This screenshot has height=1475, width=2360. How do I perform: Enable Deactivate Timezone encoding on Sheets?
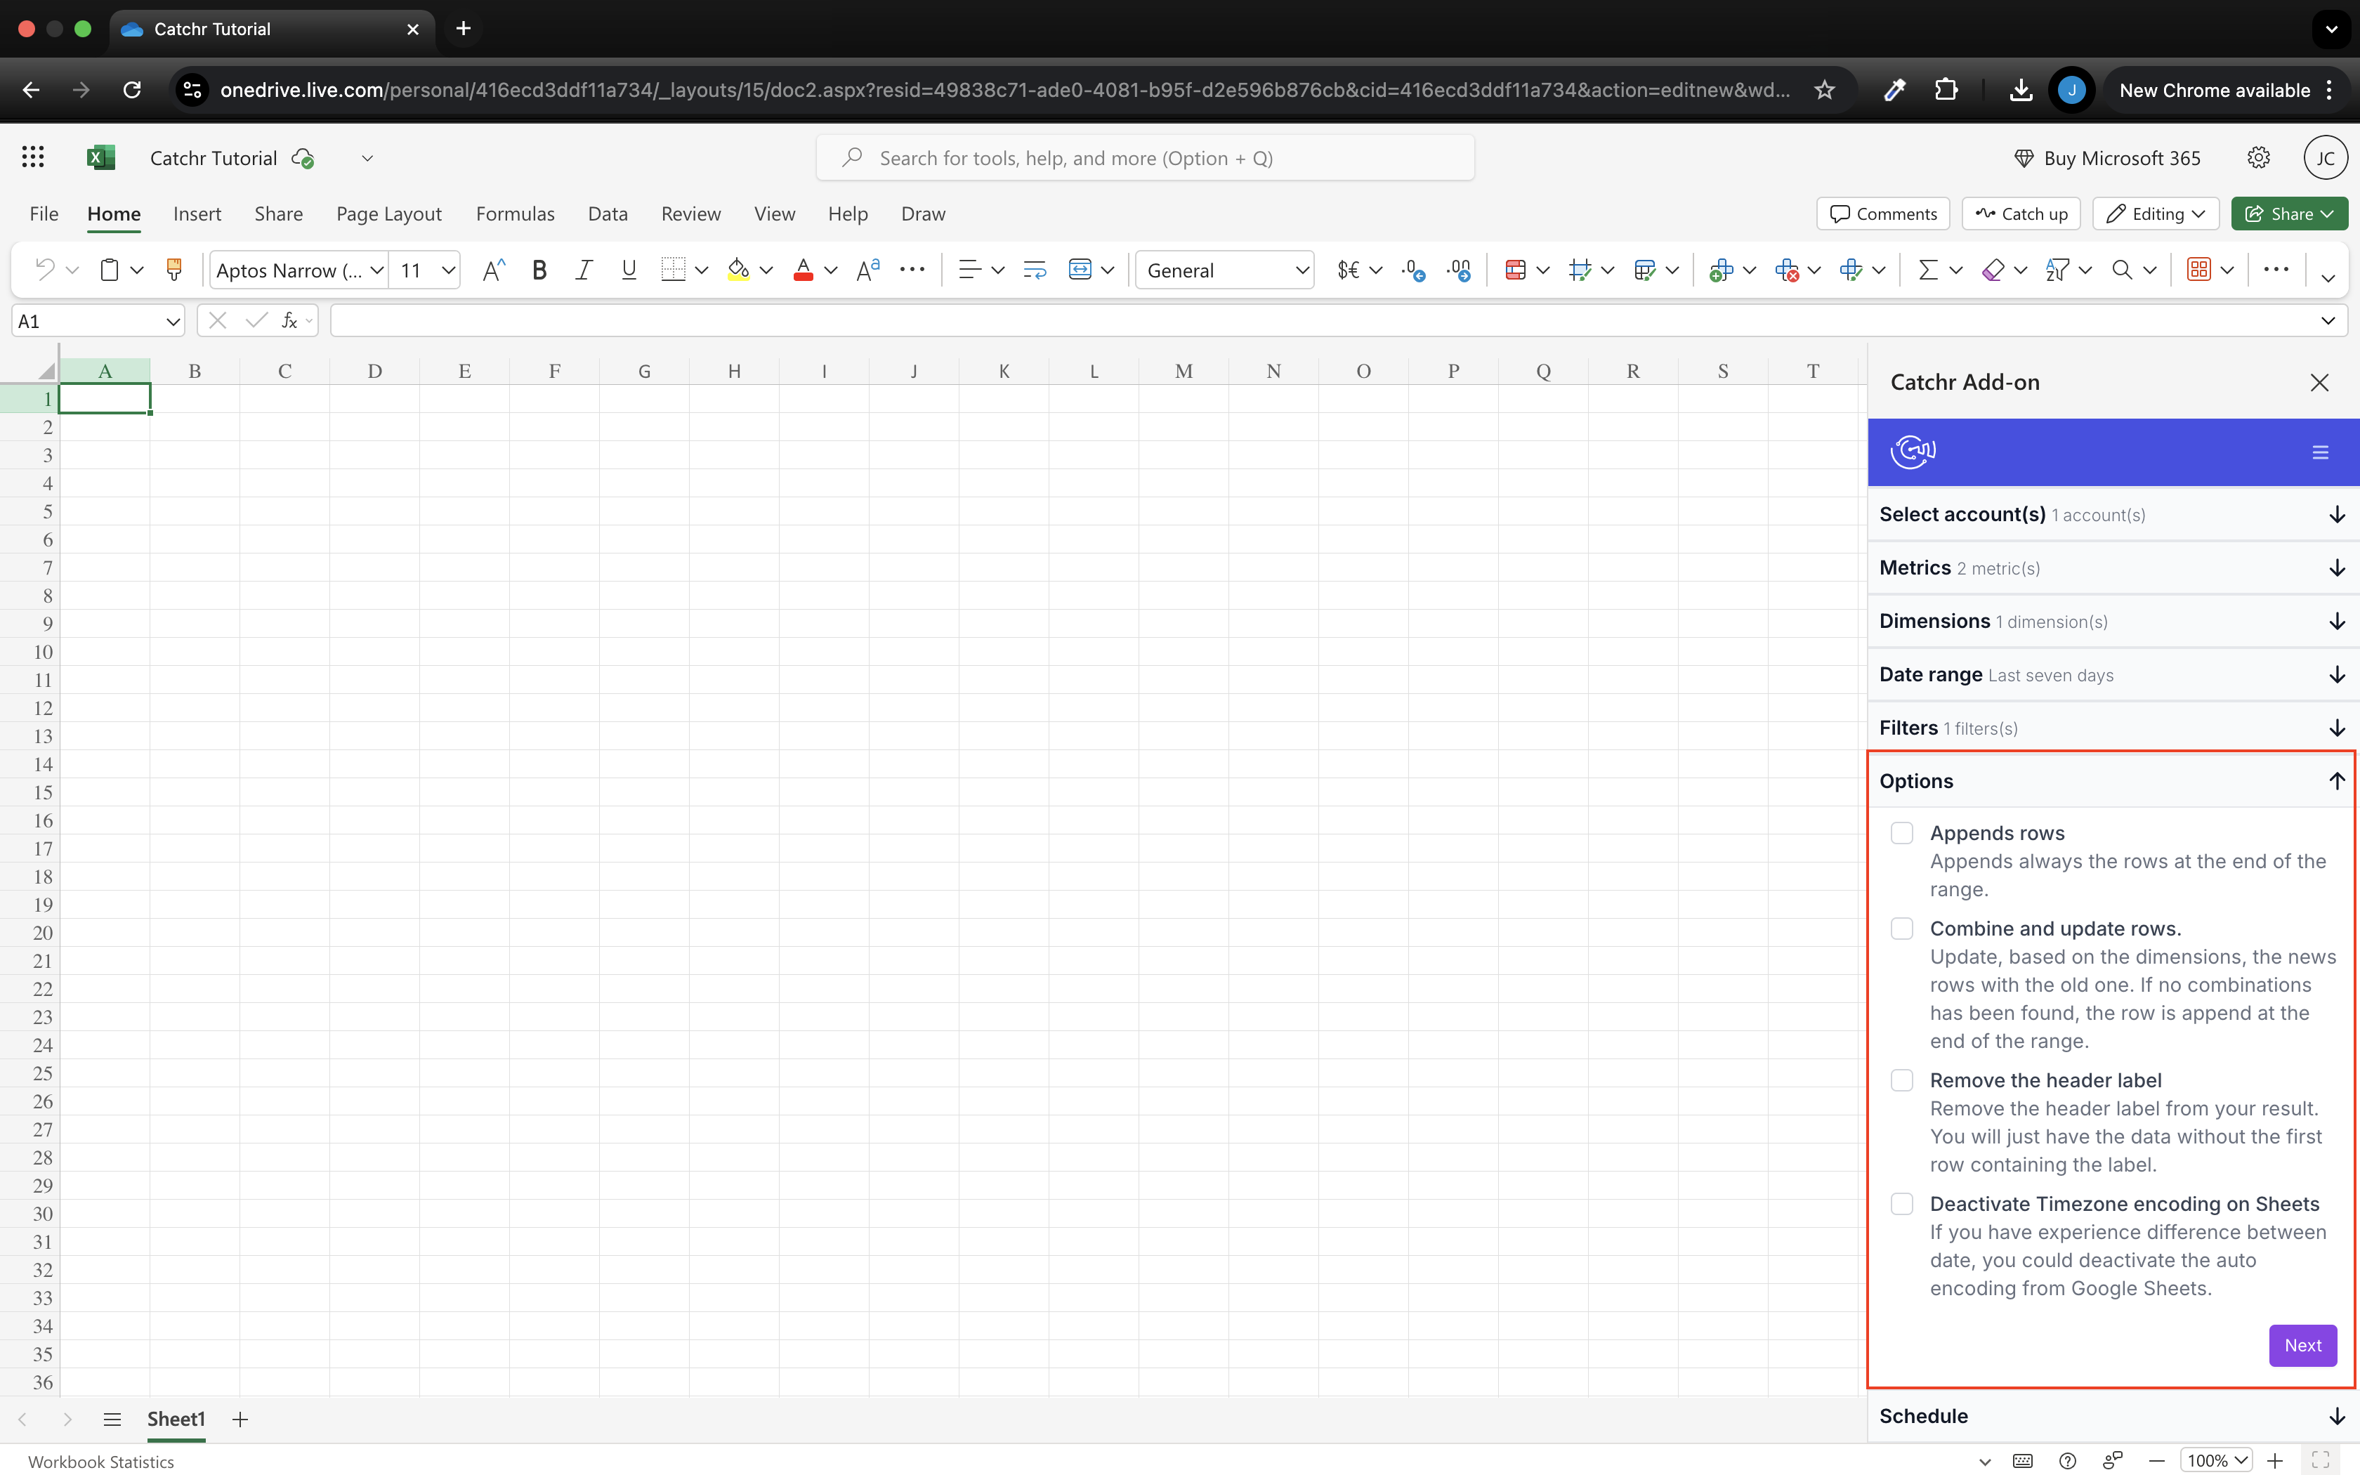[1901, 1204]
